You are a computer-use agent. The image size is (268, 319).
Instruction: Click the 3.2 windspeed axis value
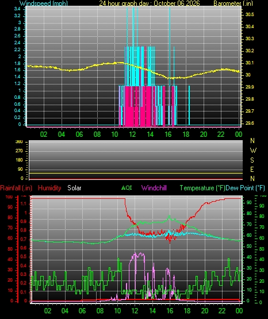click(17, 16)
